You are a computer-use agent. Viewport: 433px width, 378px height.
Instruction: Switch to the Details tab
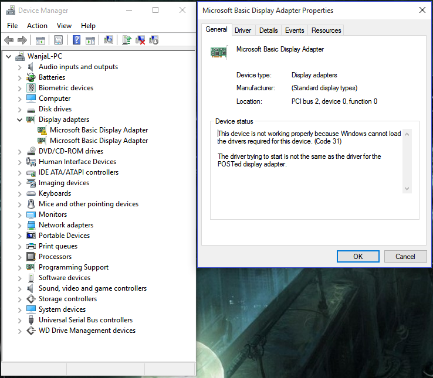pos(268,30)
